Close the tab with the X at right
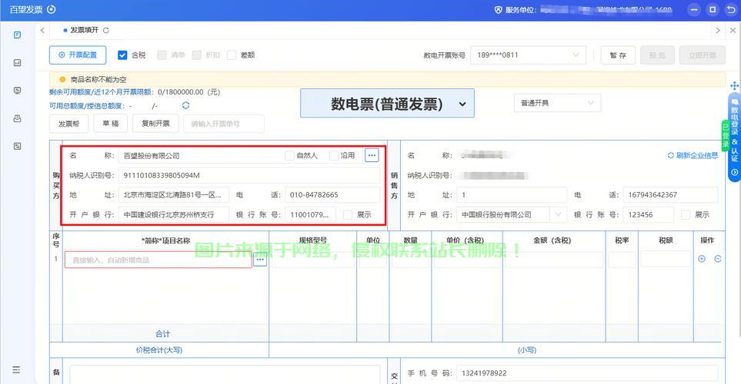Image resolution: width=741 pixels, height=384 pixels. tap(733, 30)
